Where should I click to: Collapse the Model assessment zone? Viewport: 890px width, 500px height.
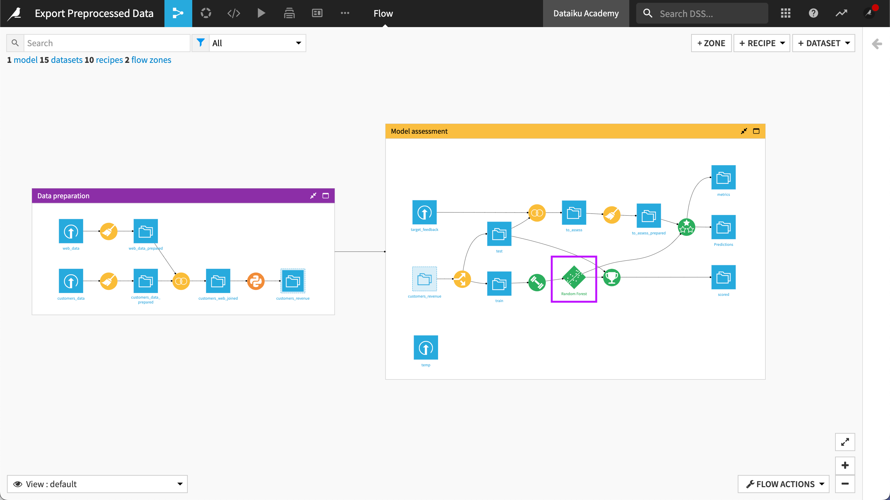click(x=744, y=131)
